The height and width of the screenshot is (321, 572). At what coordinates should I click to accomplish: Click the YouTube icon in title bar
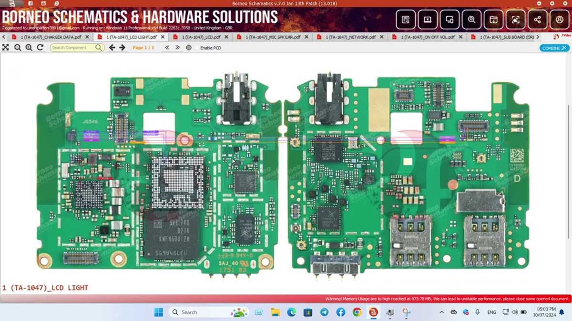tap(43, 3)
